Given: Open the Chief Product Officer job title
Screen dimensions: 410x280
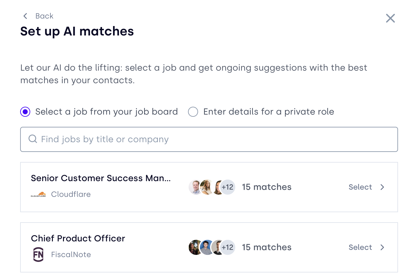Looking at the screenshot, I should coord(78,239).
